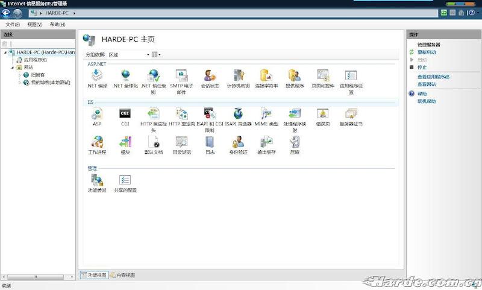482x290 pixels.
Task: Open the 应用程序设置 feature
Action: (x=351, y=82)
